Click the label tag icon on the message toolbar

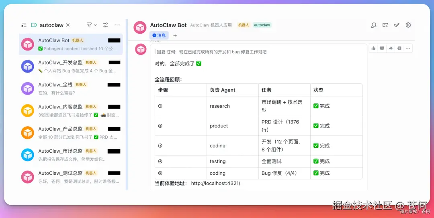pyautogui.click(x=399, y=48)
